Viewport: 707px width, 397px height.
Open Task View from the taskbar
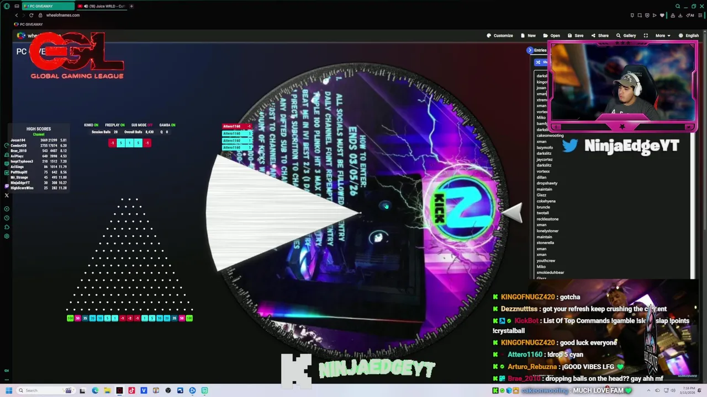[x=82, y=390]
